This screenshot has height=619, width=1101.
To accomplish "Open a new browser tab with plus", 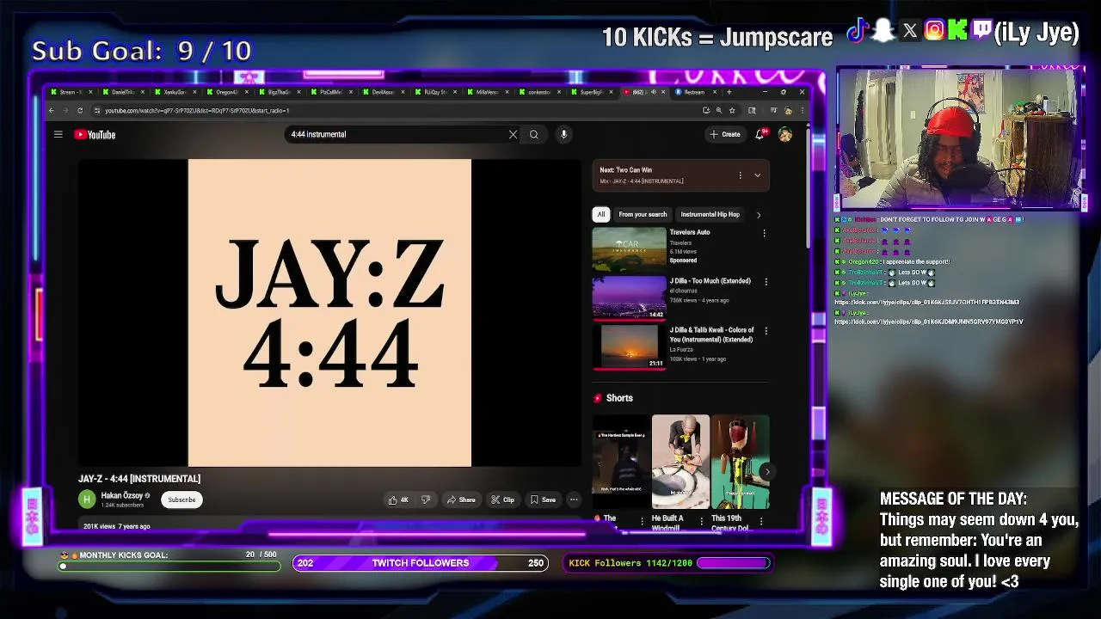I will pos(729,92).
